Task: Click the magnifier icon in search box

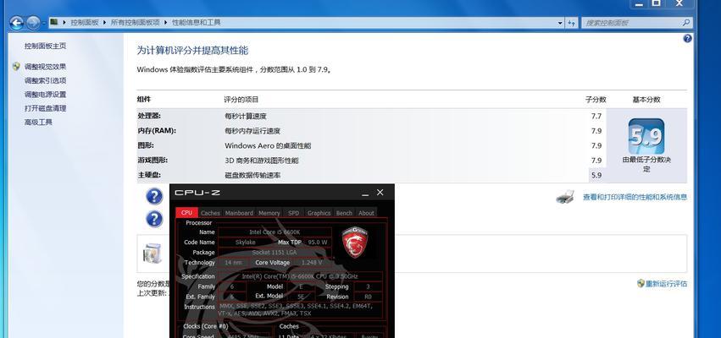Action: (685, 22)
